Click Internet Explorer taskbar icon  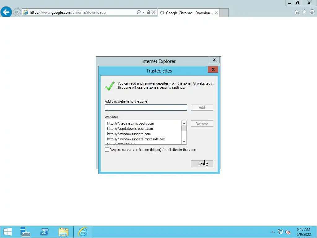[x=83, y=232]
